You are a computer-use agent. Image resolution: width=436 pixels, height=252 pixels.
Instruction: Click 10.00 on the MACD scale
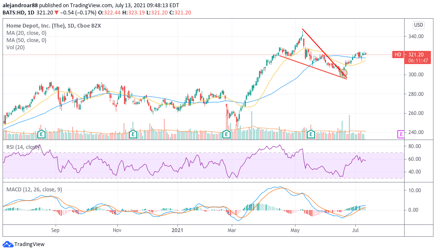415,190
